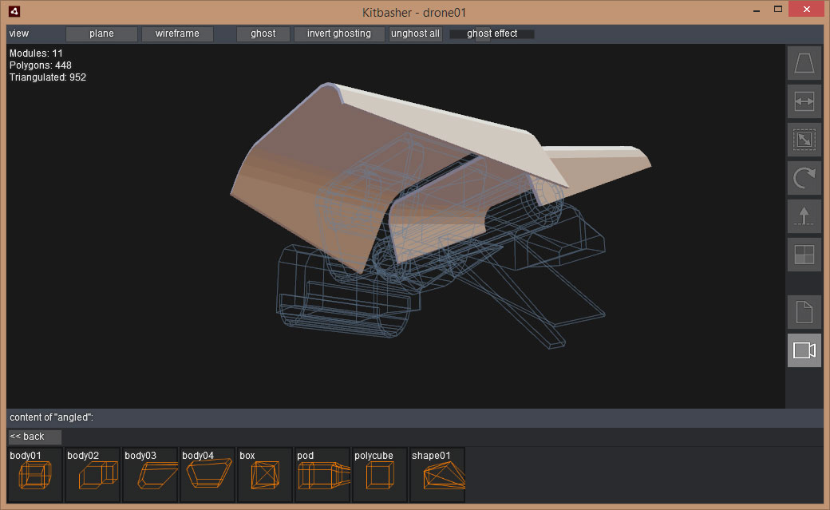Screen dimensions: 830x510
Task: Click the up-arrow over dashed line icon
Action: (x=804, y=216)
